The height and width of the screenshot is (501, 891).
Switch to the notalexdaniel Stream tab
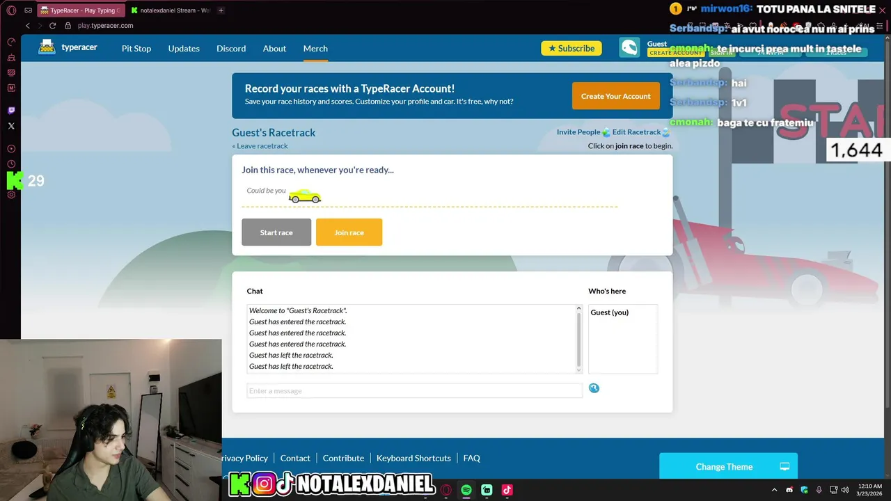click(x=171, y=10)
